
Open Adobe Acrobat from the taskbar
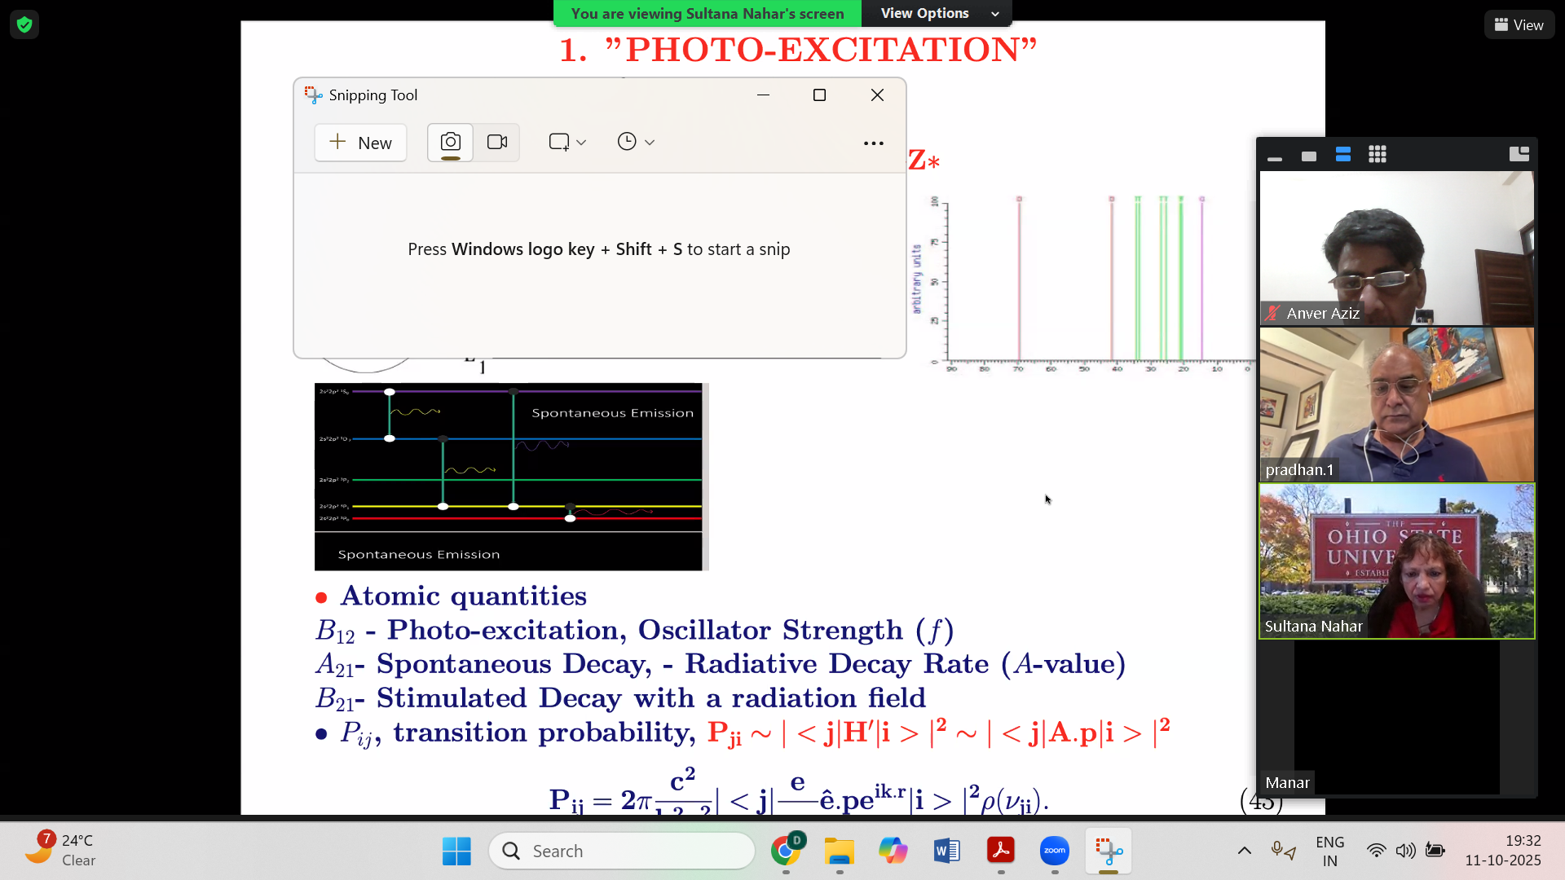pyautogui.click(x=1000, y=851)
